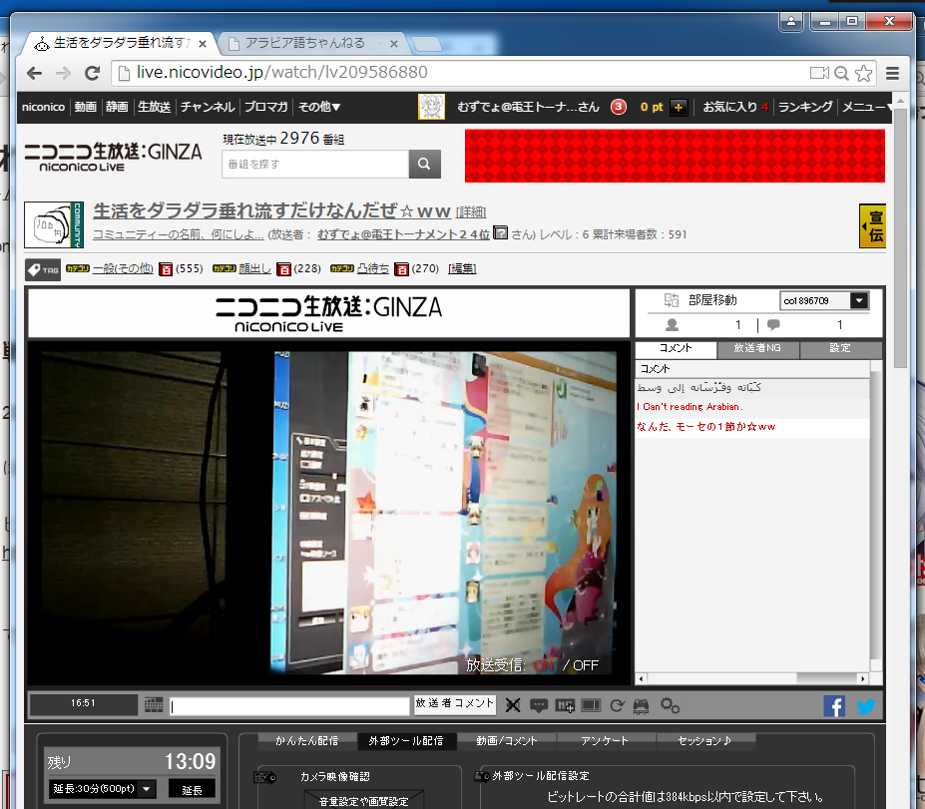Open the 顔出し tag
925x809 pixels.
[254, 268]
